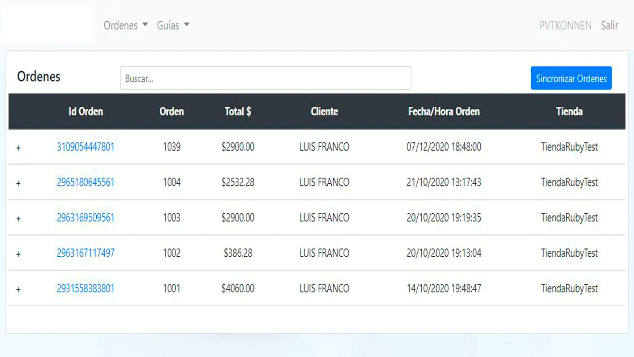634x357 pixels.
Task: Log out using Salir
Action: tap(609, 25)
